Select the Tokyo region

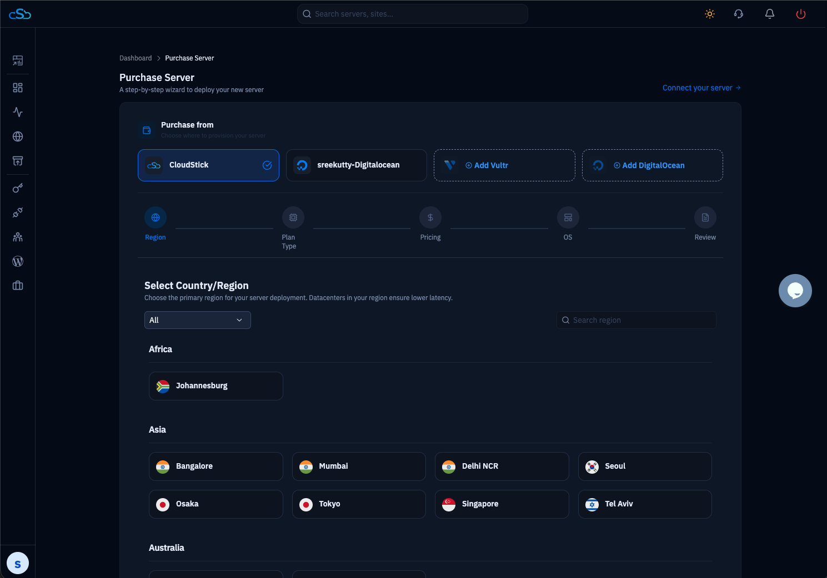tap(359, 504)
